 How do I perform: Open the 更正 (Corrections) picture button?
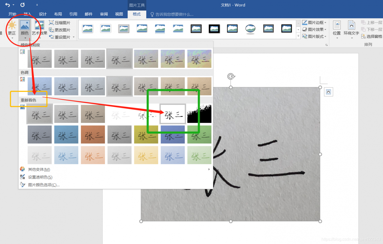coord(12,30)
